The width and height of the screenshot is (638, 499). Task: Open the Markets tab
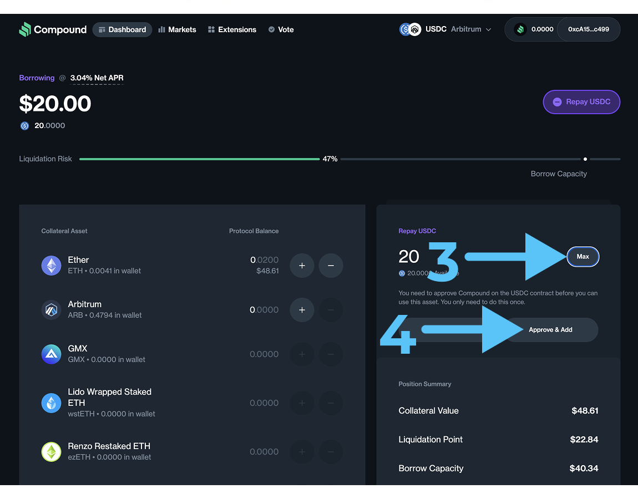click(x=177, y=29)
